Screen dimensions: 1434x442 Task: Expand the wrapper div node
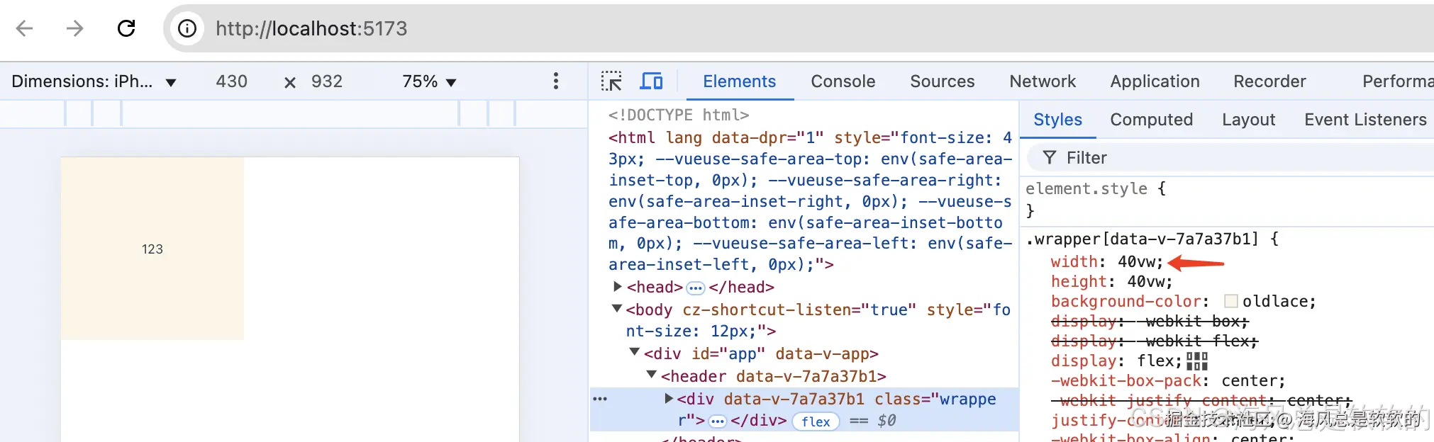pyautogui.click(x=668, y=399)
